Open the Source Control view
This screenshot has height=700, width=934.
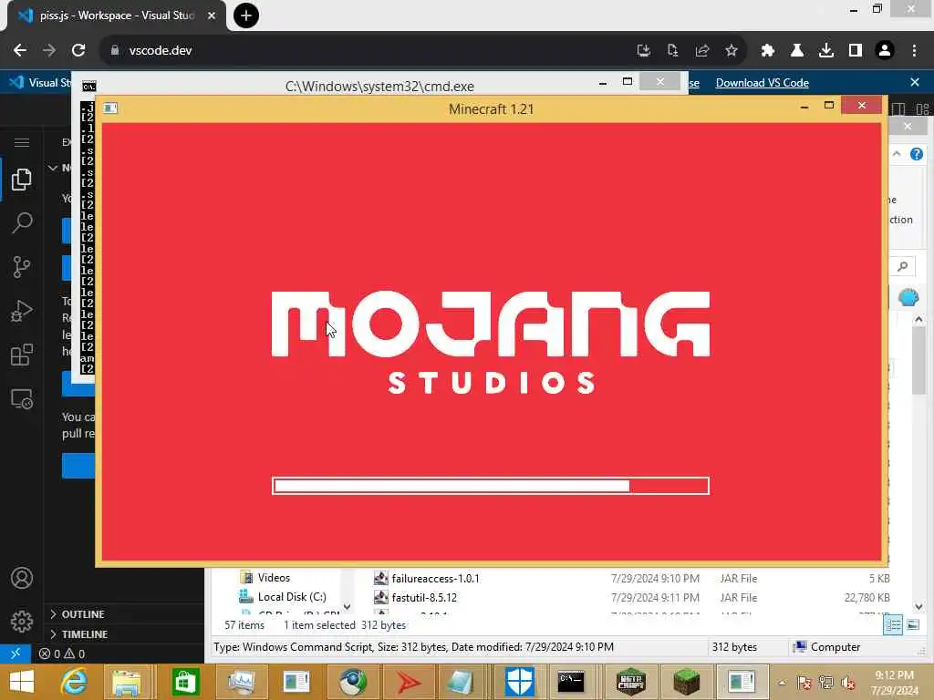[x=22, y=267]
